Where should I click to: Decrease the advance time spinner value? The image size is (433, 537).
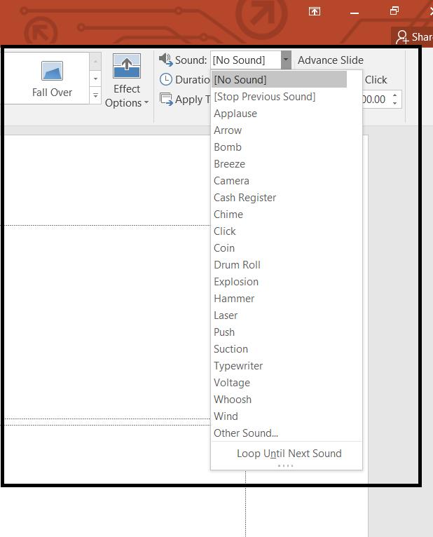pyautogui.click(x=395, y=103)
